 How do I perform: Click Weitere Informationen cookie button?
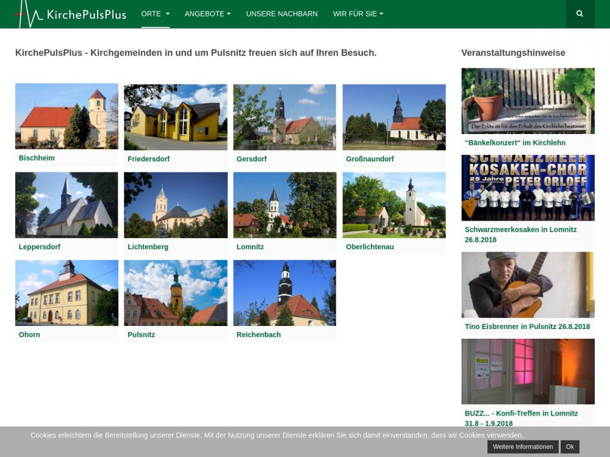(523, 447)
